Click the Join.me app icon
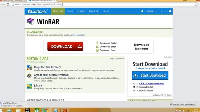Viewport: 200px width, 112px height. click(x=29, y=86)
